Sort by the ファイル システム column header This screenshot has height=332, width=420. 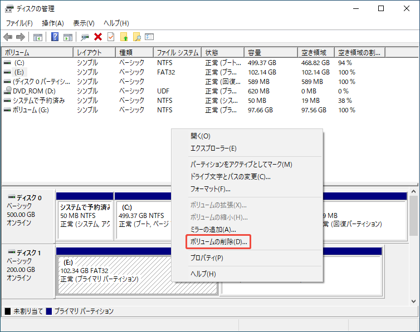click(x=178, y=53)
